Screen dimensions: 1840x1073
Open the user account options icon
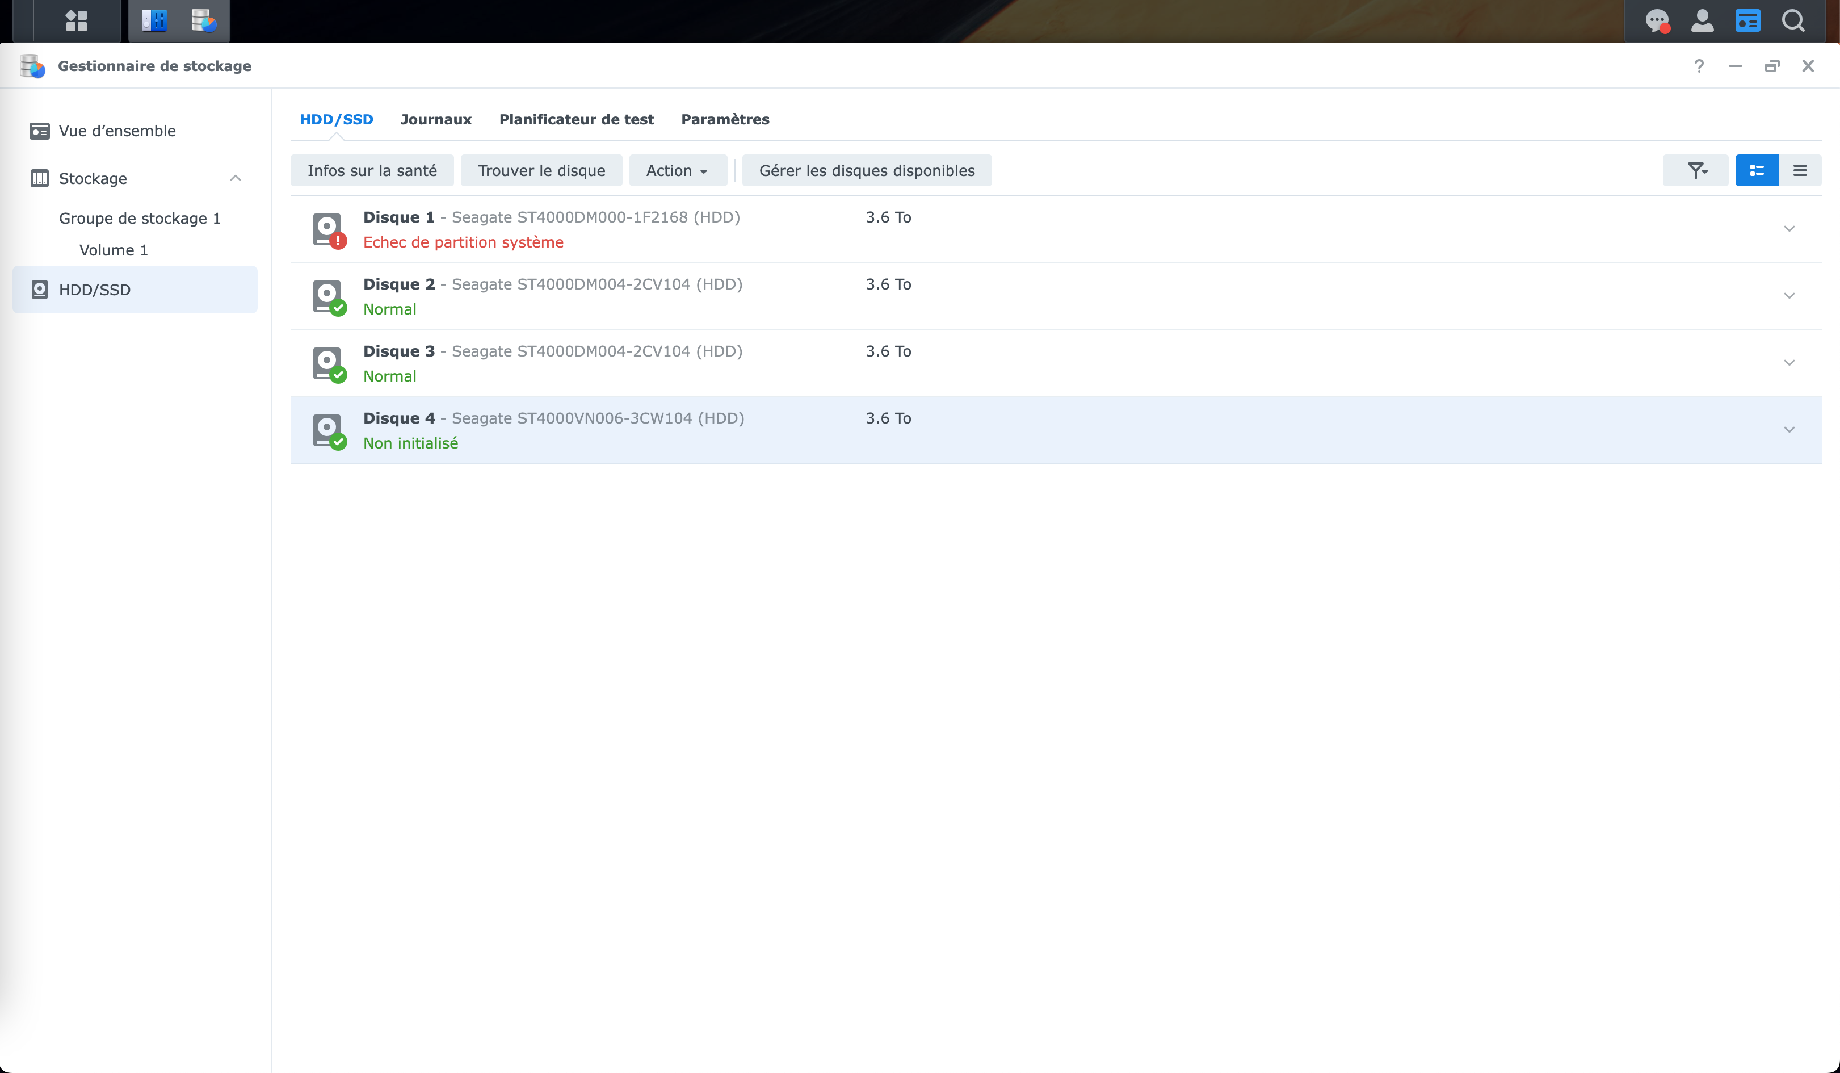click(x=1702, y=20)
